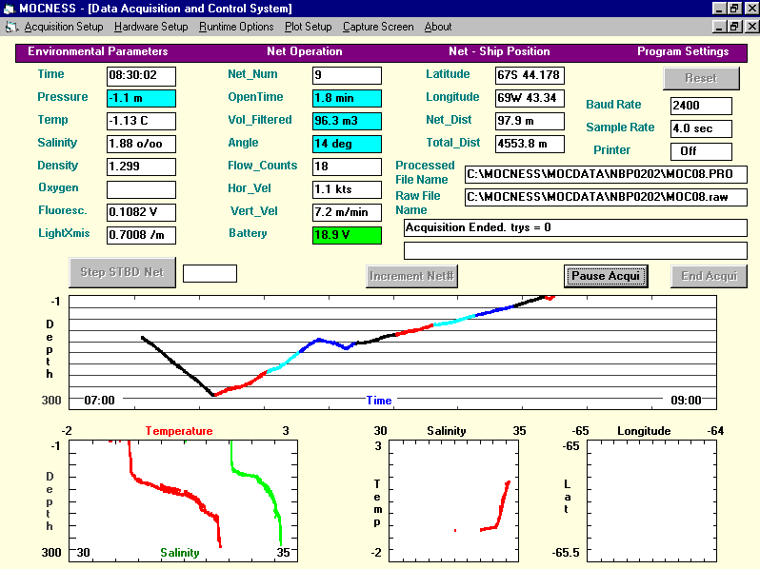
Task: Click the Processed File Name path MOC08.PRO
Action: [606, 174]
